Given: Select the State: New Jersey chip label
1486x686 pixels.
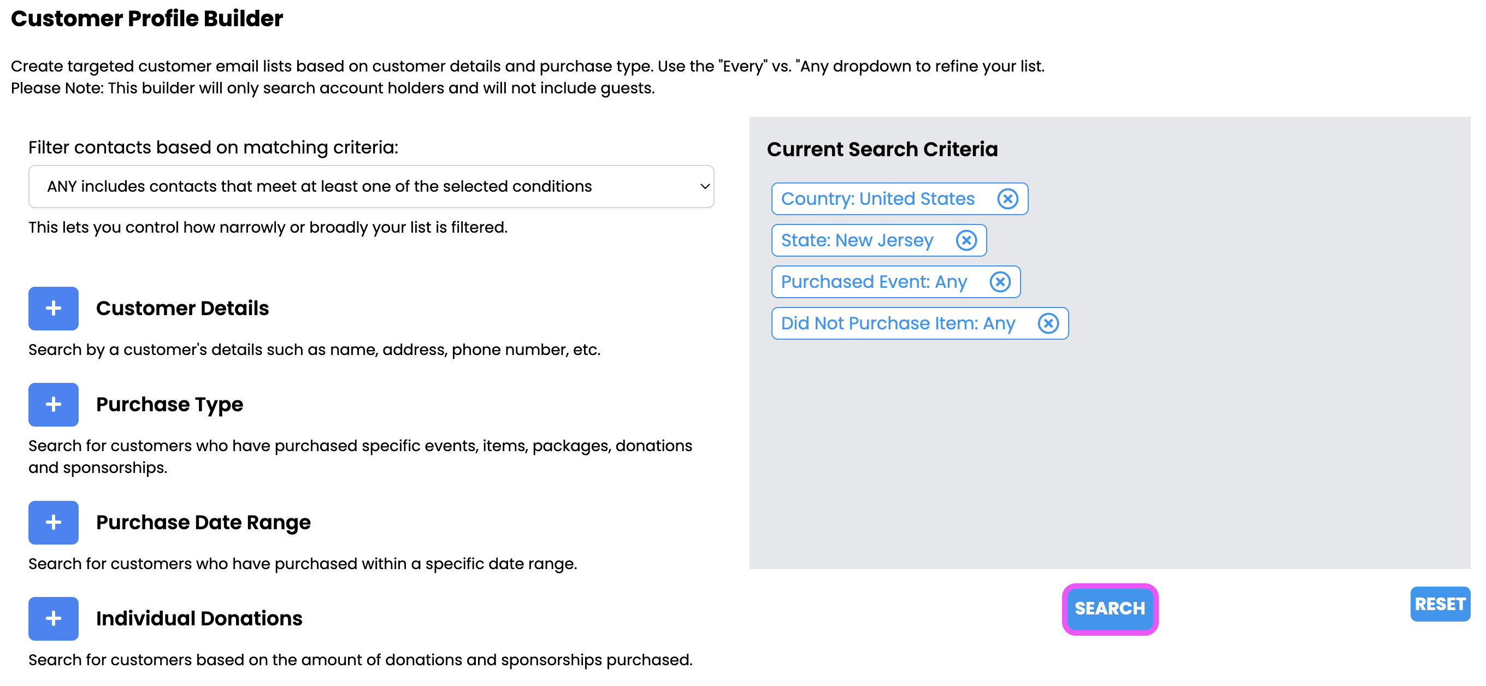Looking at the screenshot, I should point(857,240).
